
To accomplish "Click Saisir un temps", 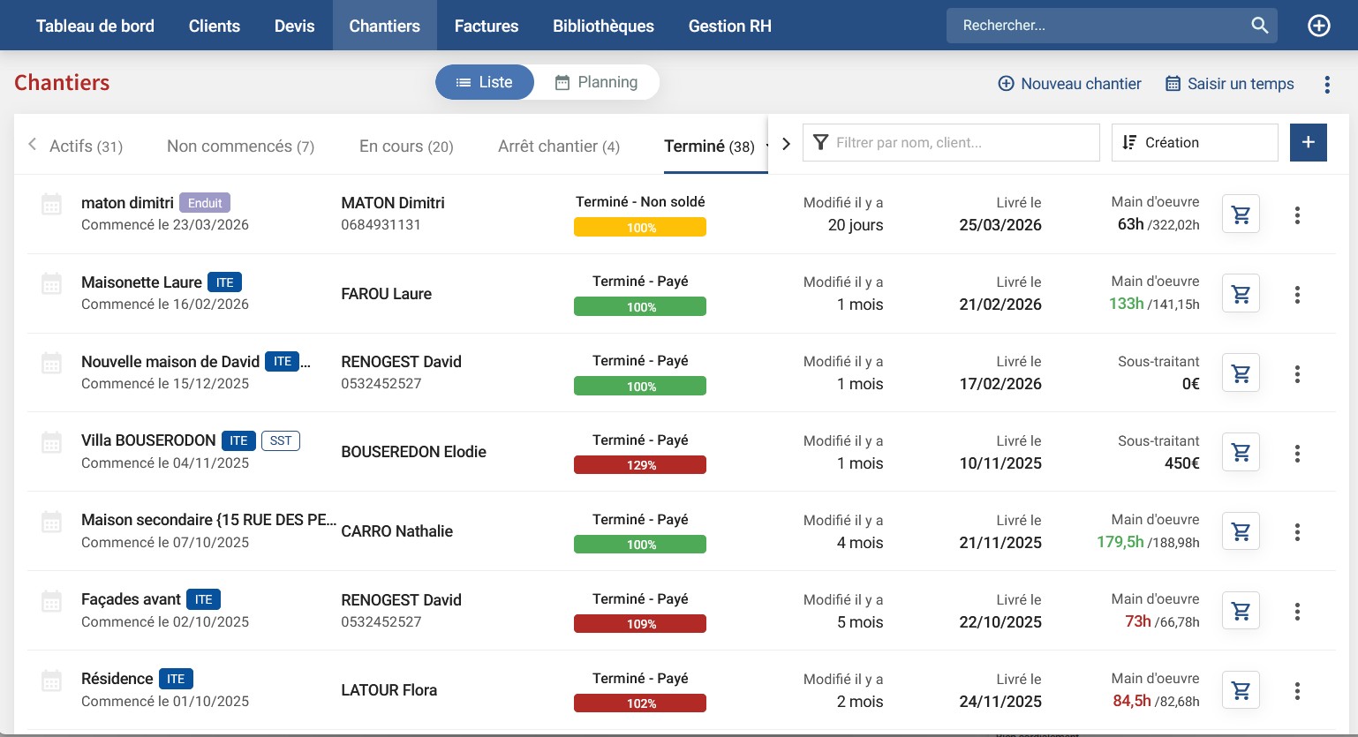I will pos(1229,84).
